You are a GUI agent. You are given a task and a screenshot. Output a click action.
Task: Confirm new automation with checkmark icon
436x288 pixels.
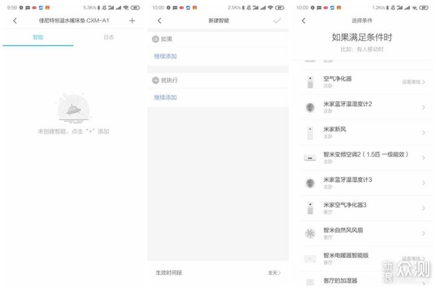tap(277, 21)
